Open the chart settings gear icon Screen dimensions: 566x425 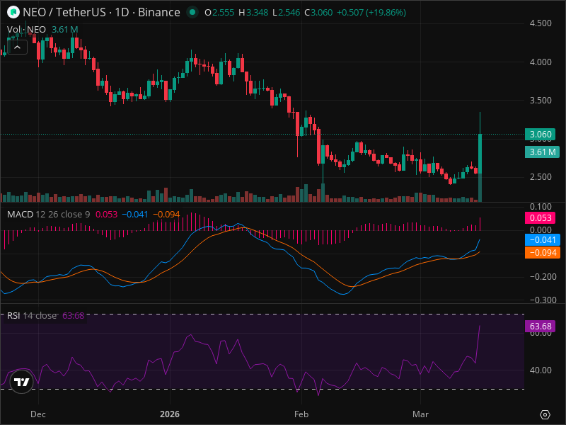coord(545,414)
